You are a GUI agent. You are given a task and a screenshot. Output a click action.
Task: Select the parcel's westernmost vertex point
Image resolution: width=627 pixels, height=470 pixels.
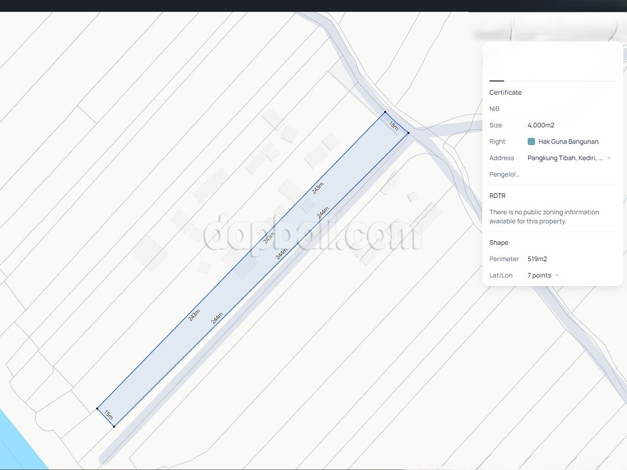(97, 409)
